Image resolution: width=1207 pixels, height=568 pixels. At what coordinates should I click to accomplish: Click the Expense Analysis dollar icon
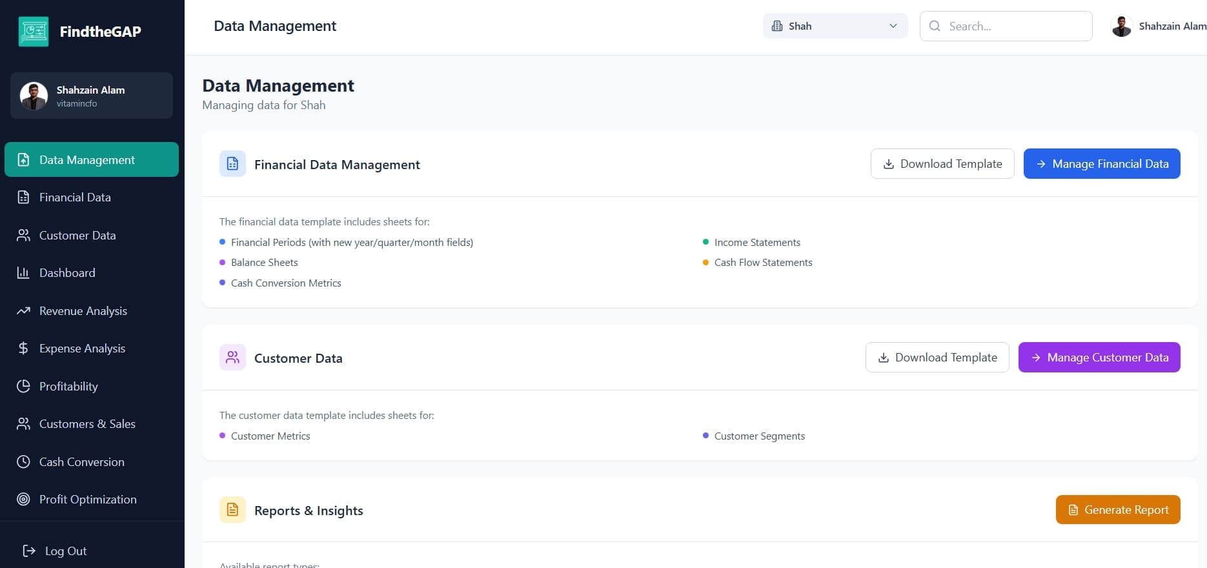coord(23,349)
